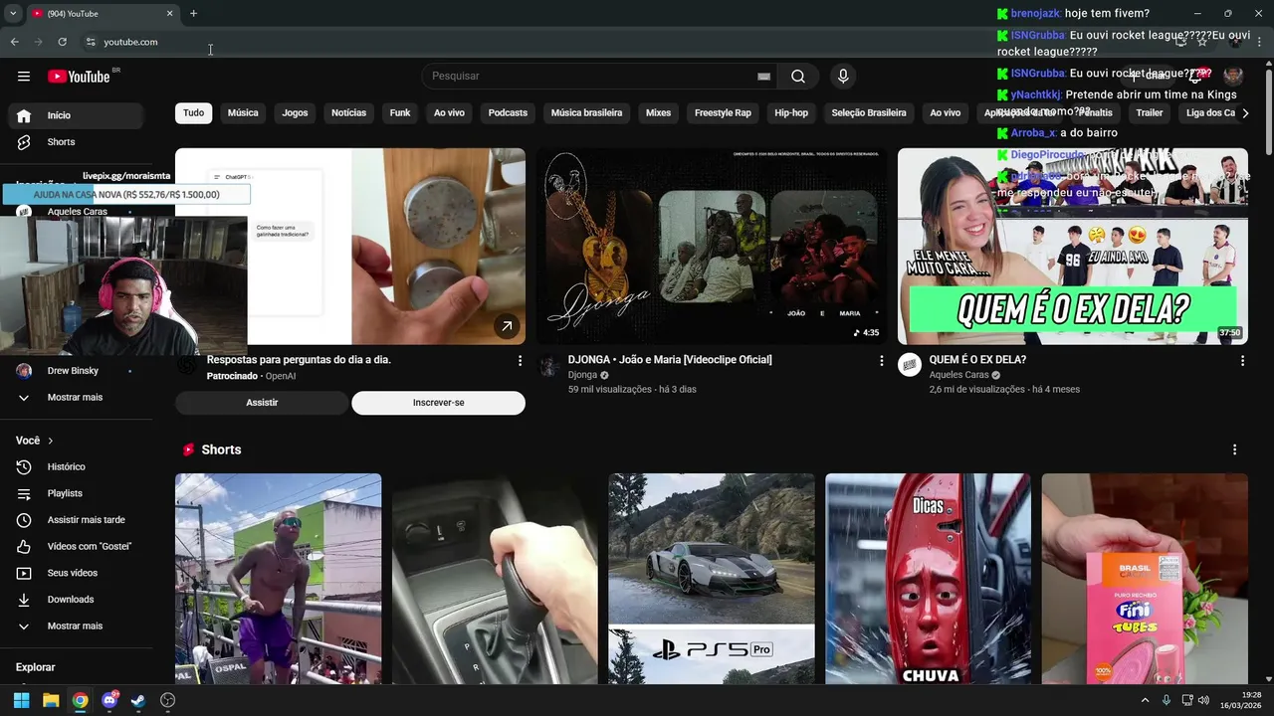Open the gear shift Short thumbnail
This screenshot has height=716, width=1274.
pos(495,579)
